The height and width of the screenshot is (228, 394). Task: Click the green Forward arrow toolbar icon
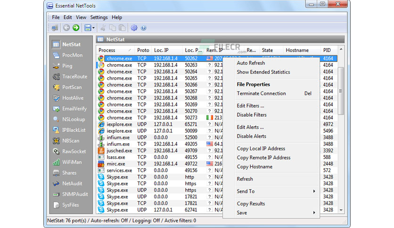(76, 28)
